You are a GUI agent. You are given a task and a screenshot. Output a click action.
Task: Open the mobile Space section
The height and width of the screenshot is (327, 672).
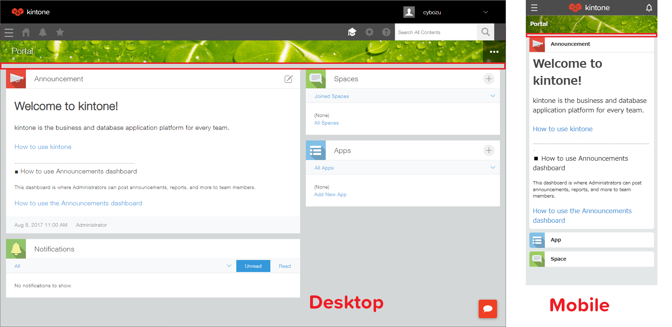[x=591, y=259]
